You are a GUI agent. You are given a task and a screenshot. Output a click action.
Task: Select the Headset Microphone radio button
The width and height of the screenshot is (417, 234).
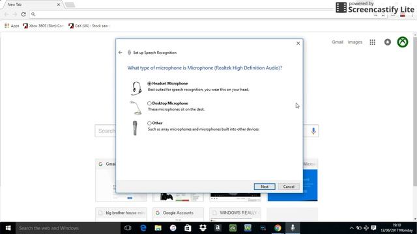(149, 84)
